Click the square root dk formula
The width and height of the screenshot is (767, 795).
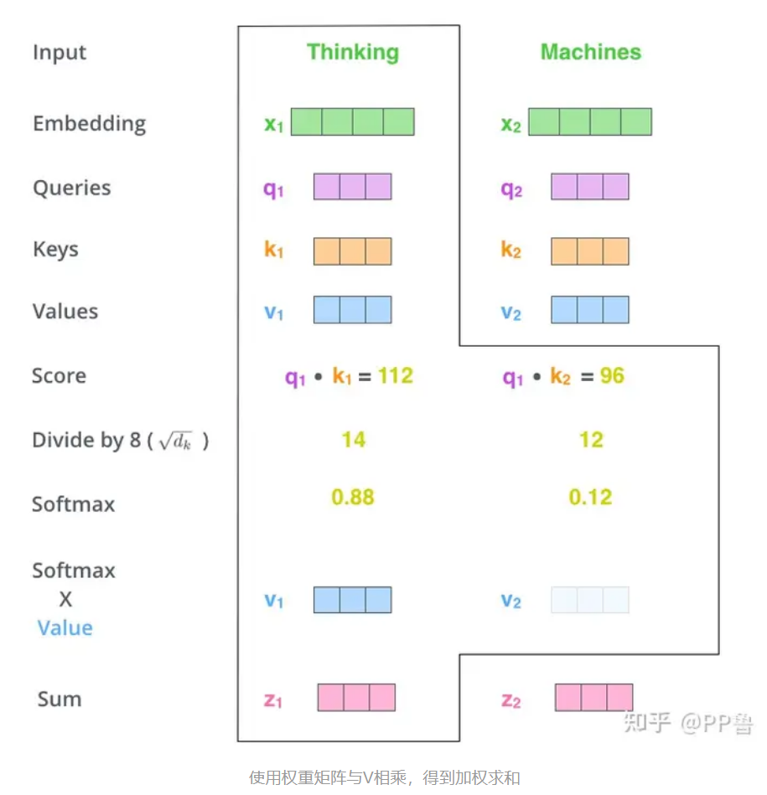point(175,441)
